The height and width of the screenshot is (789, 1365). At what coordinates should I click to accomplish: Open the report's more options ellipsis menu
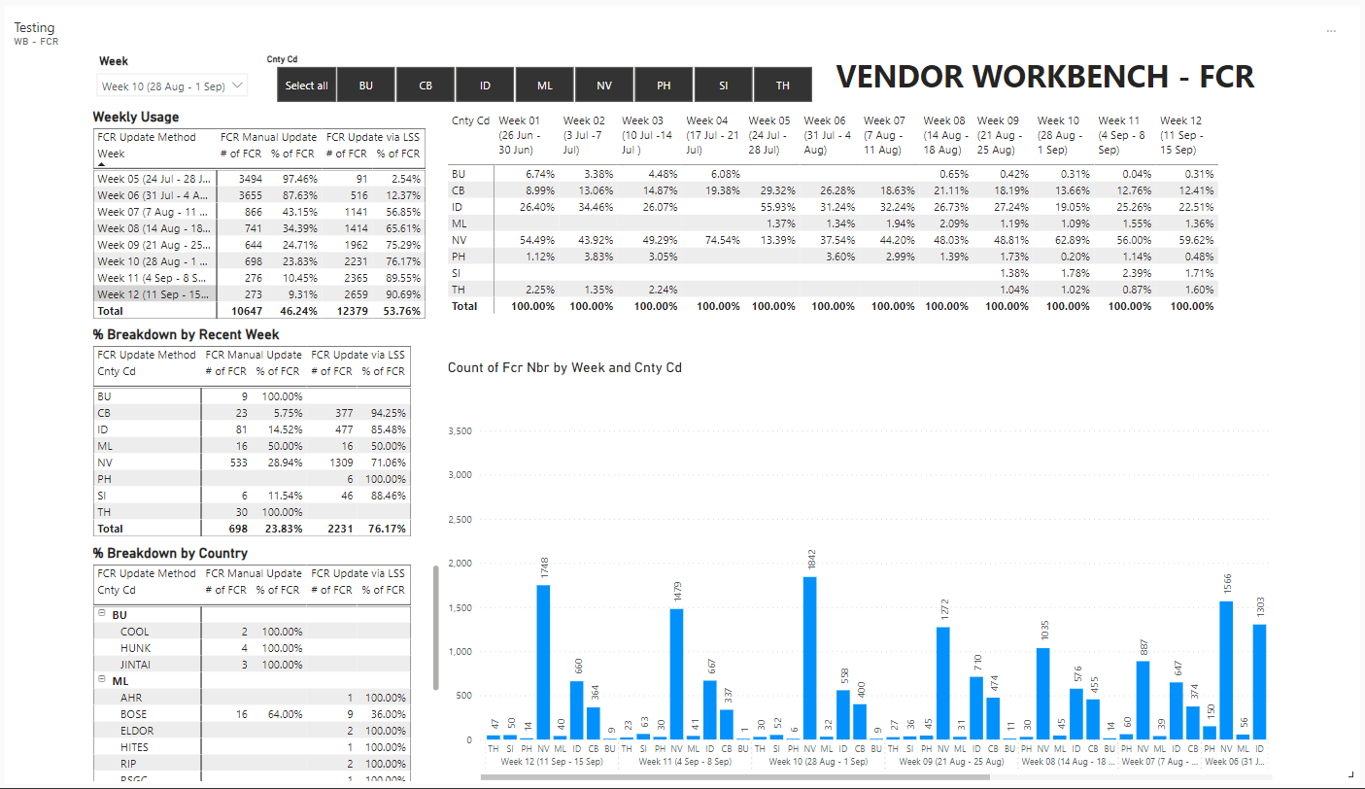point(1331,32)
